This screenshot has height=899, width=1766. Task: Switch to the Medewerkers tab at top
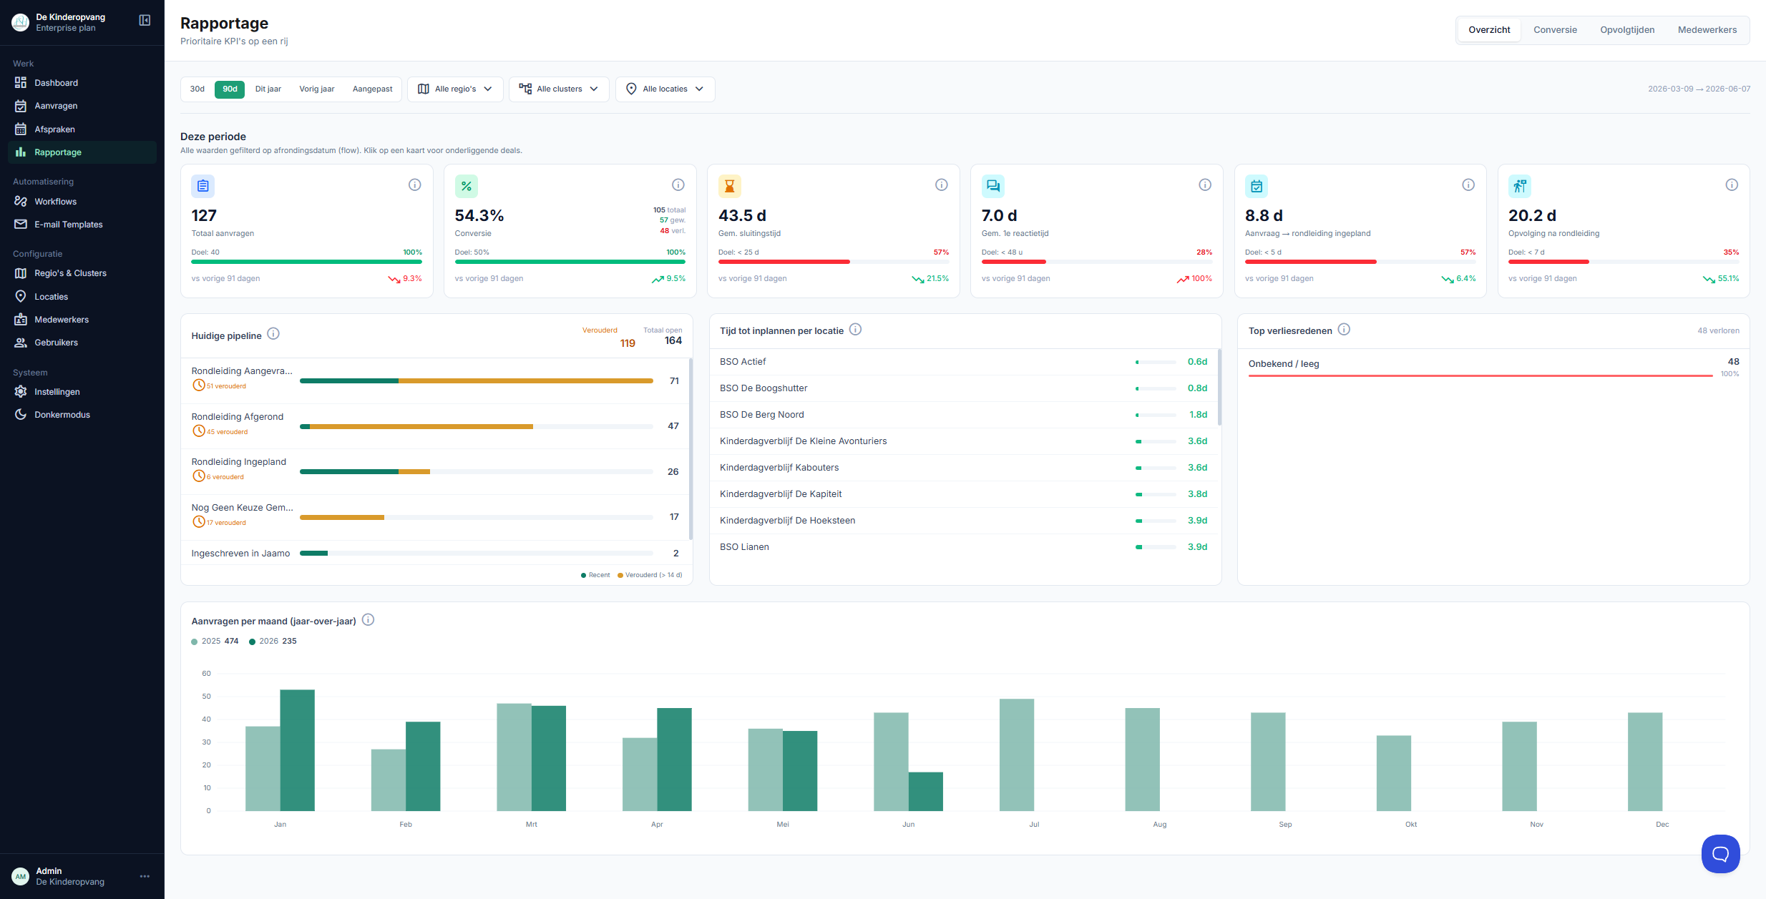pos(1707,30)
